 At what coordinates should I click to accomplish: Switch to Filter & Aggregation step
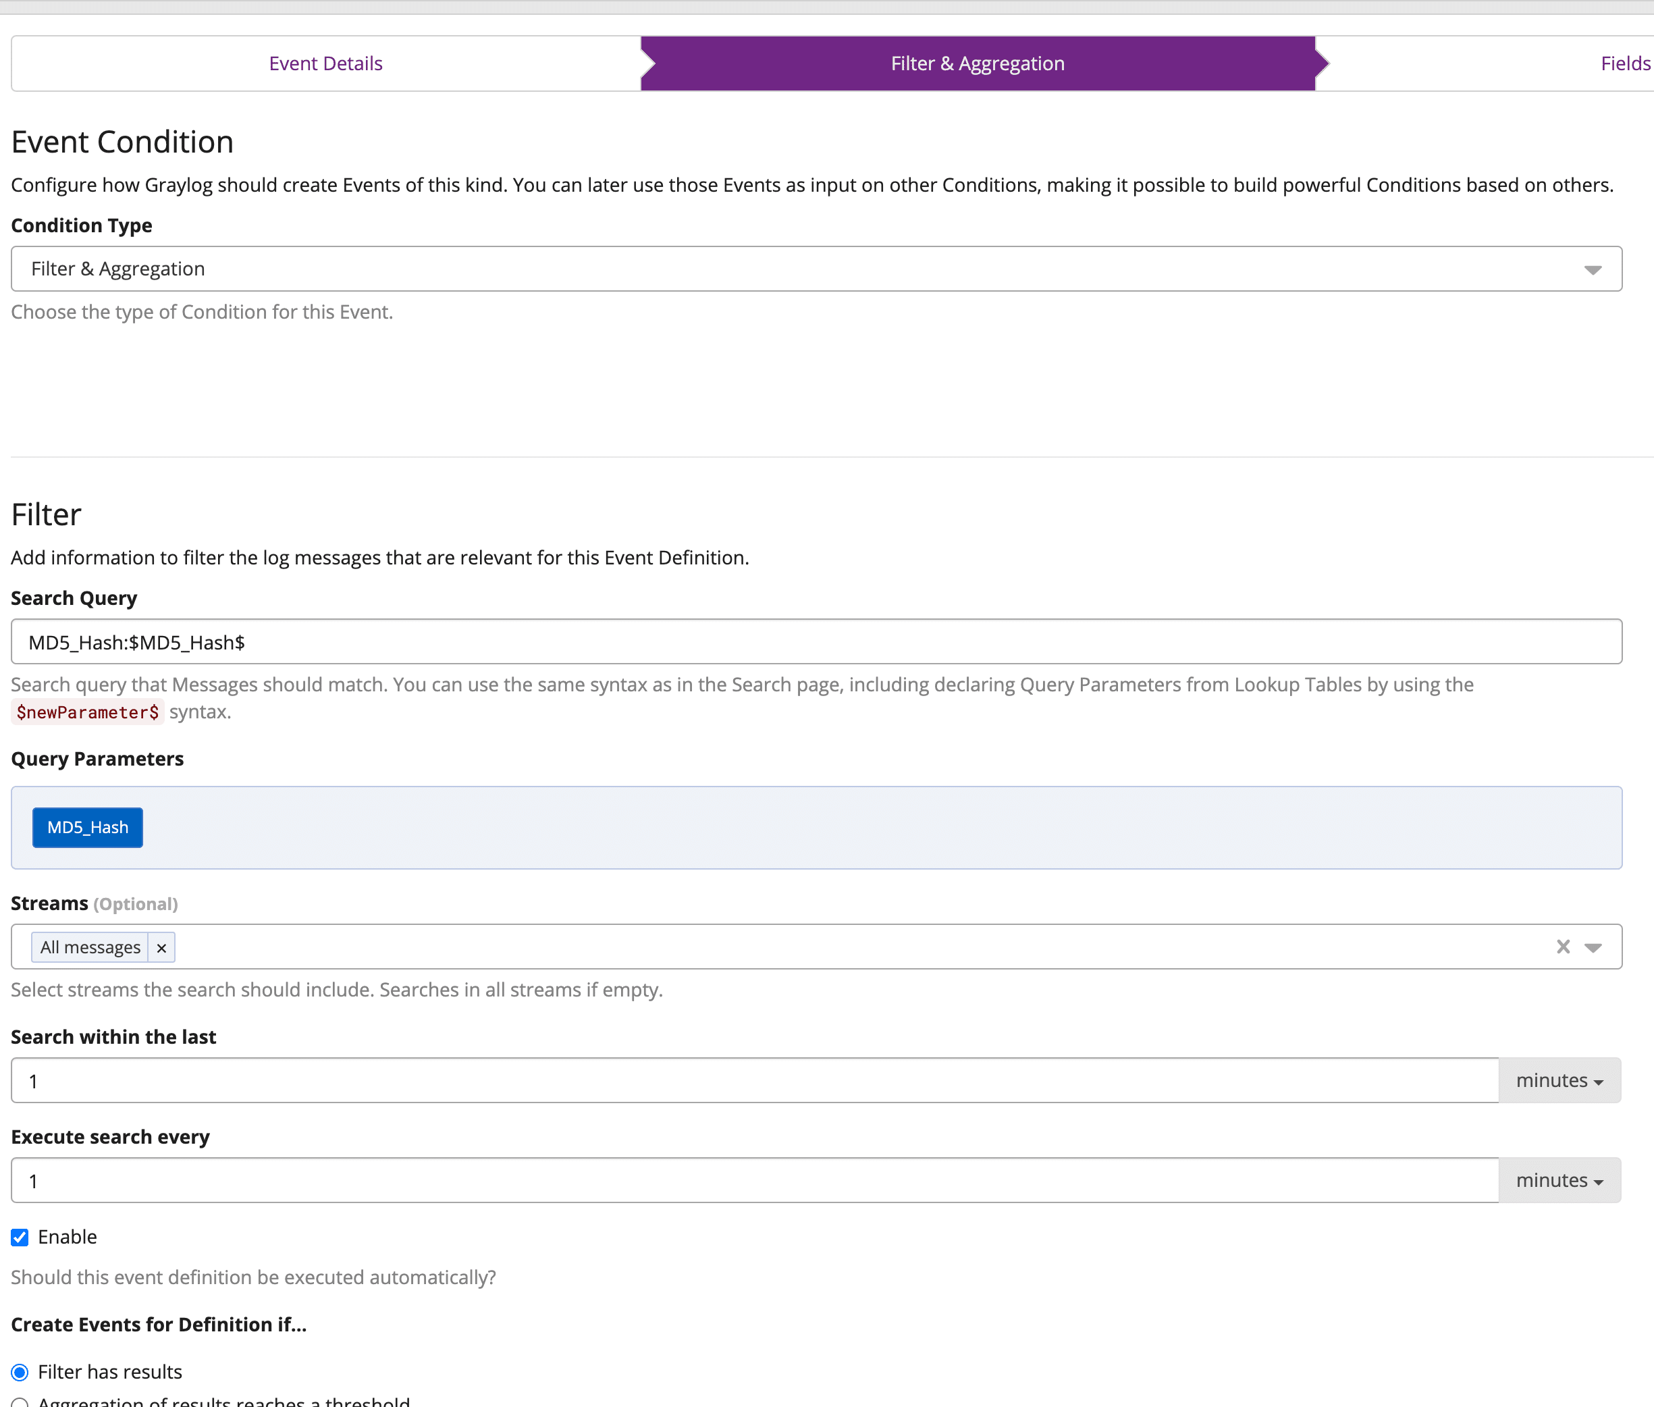977,64
